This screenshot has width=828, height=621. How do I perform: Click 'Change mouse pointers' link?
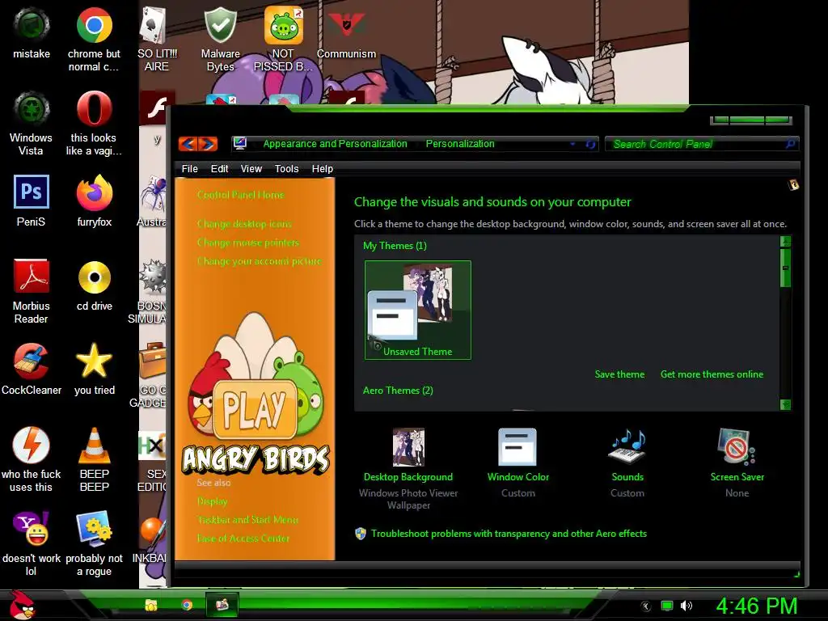click(248, 243)
